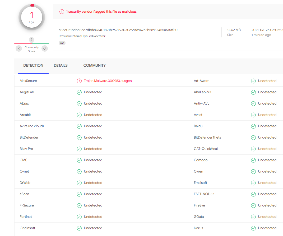Click the green check icon in Avira row

pyautogui.click(x=79, y=126)
